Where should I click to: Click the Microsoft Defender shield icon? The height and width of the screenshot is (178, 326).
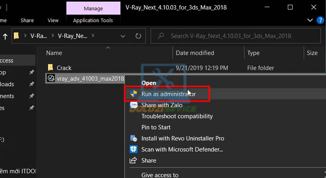pyautogui.click(x=134, y=149)
